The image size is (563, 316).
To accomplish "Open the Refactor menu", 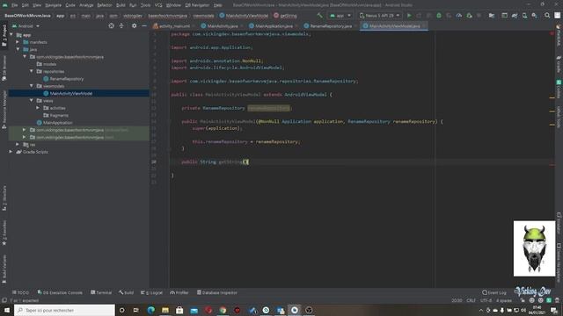I will (105, 5).
